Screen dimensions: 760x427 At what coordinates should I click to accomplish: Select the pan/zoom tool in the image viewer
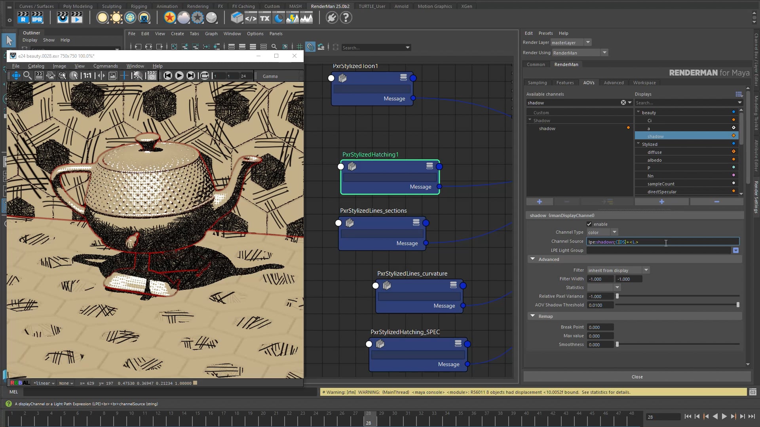click(16, 76)
